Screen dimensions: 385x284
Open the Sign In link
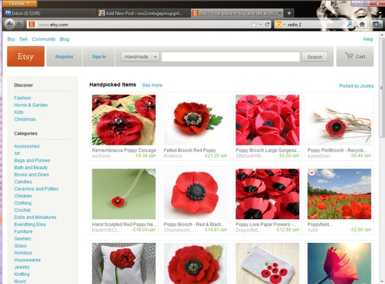[x=99, y=57]
